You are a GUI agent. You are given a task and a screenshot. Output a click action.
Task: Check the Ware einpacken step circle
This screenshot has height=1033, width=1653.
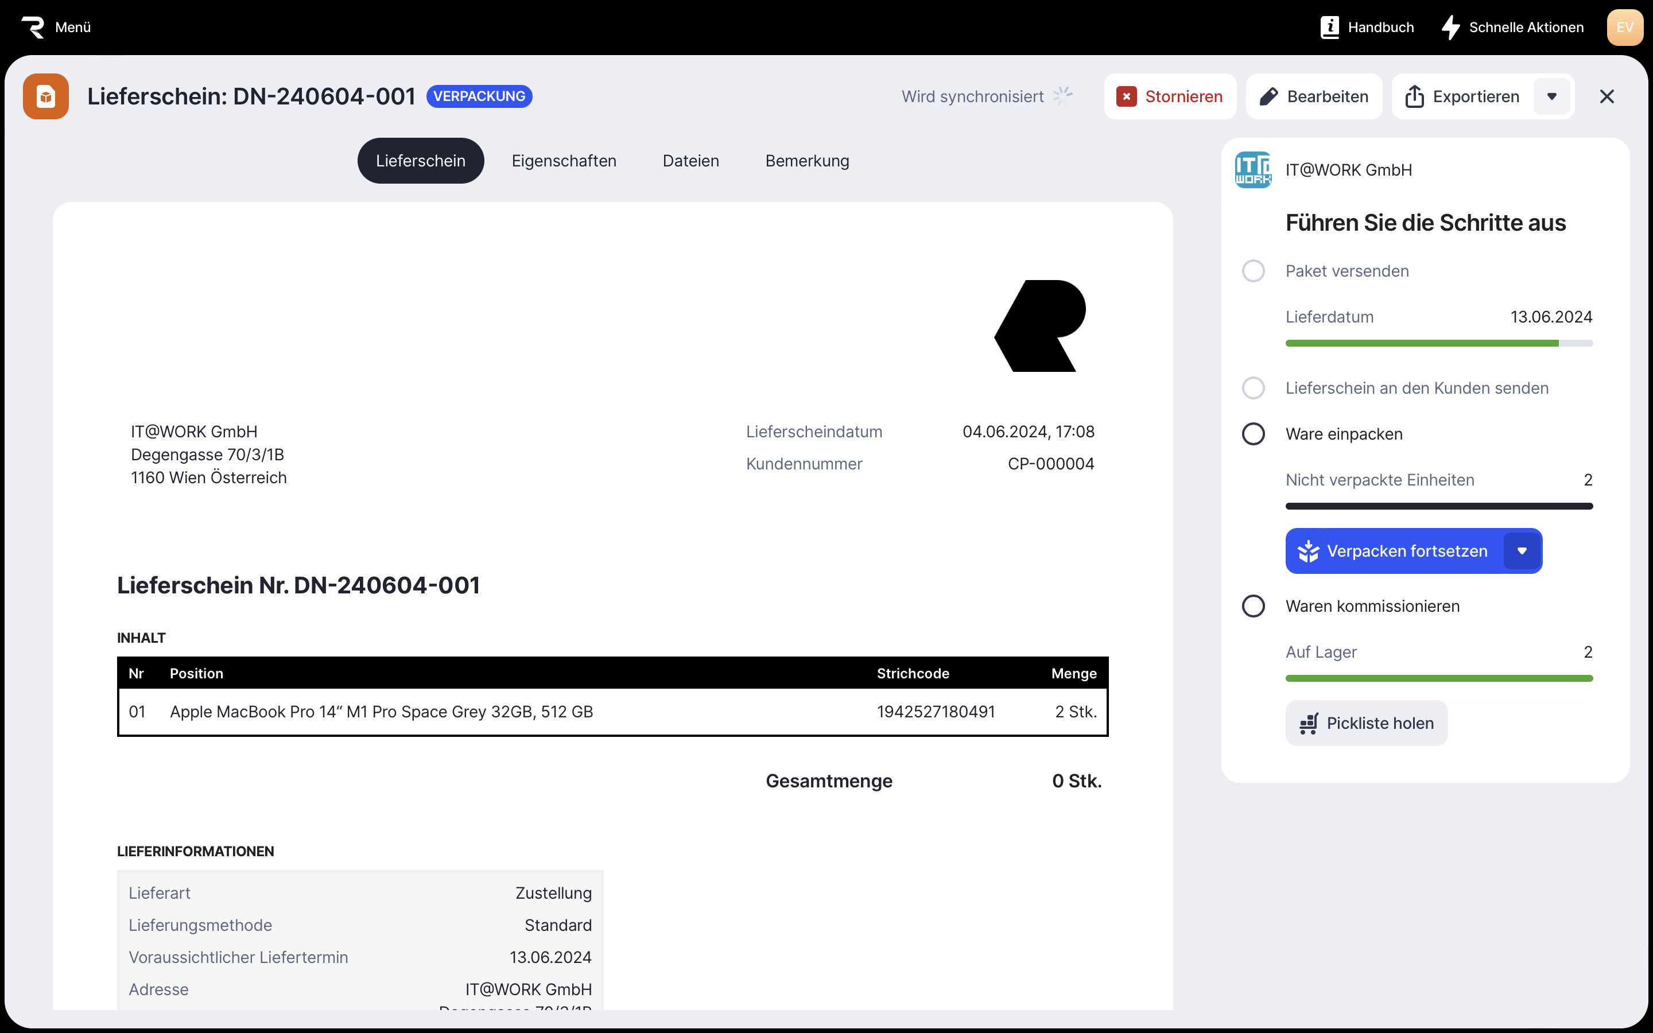tap(1253, 434)
